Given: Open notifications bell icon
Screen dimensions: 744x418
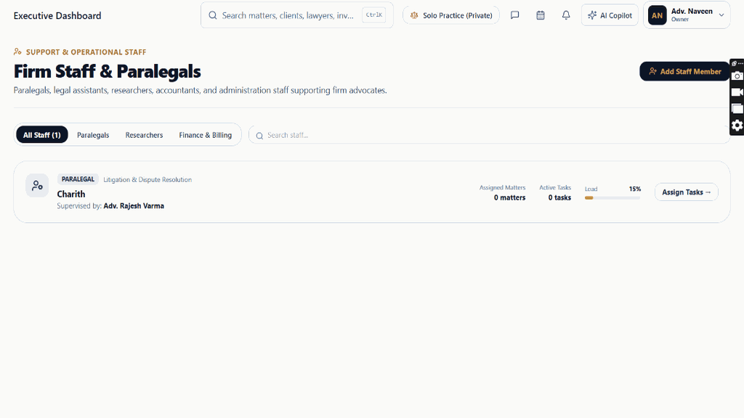Looking at the screenshot, I should [566, 15].
